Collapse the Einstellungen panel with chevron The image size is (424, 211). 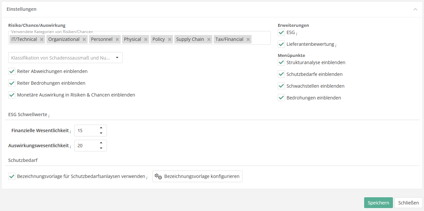415,9
